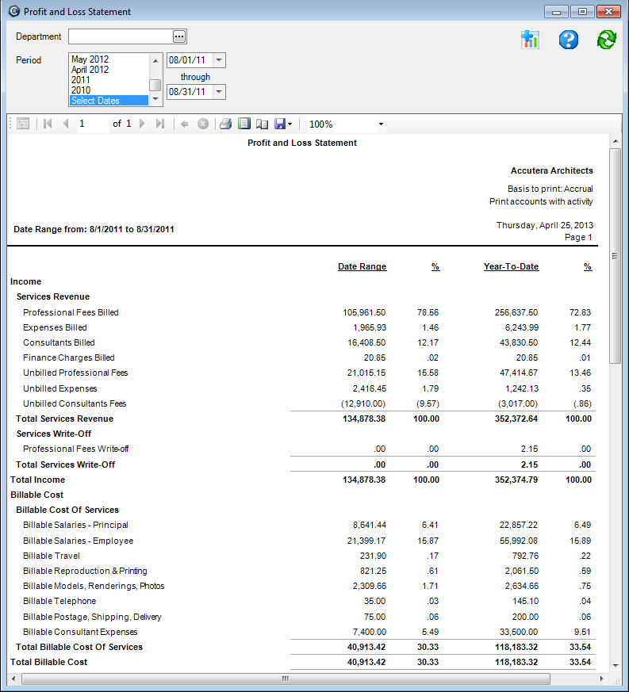Click the Print report icon
Screen dimensions: 629x692
tap(226, 124)
